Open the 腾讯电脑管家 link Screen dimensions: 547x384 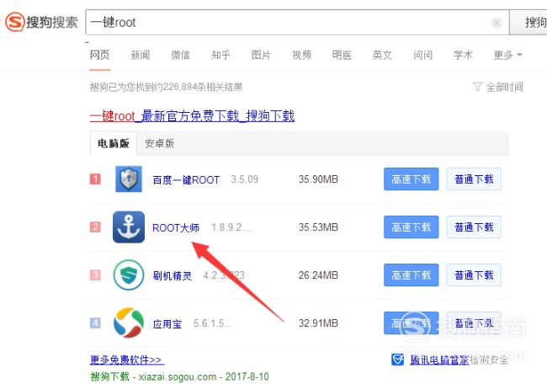pos(439,360)
